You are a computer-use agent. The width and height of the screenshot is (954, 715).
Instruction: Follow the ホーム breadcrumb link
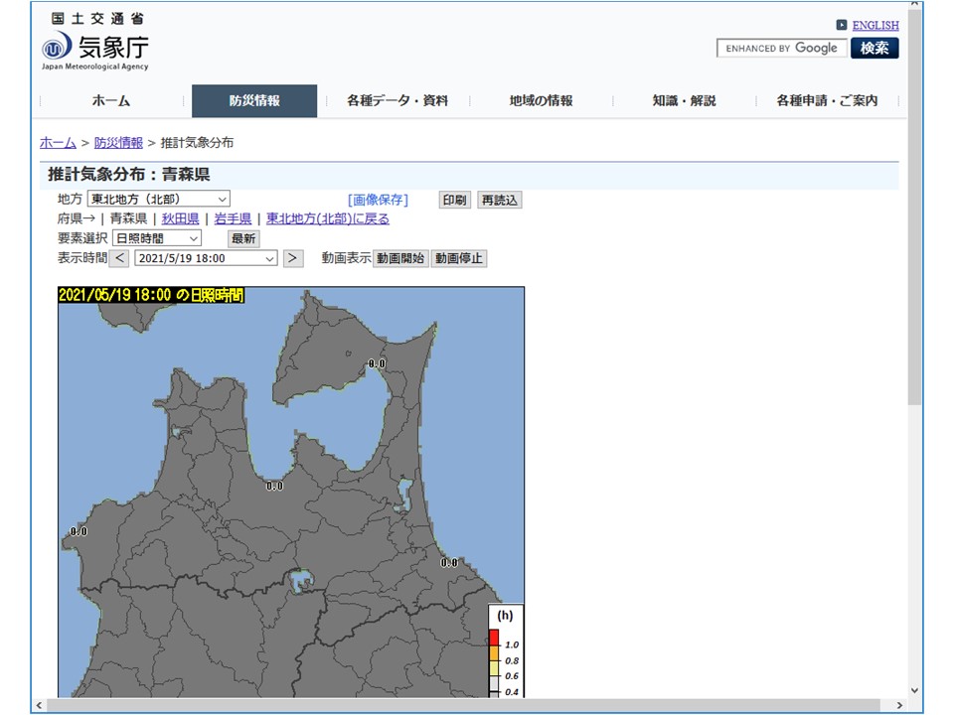tap(58, 143)
